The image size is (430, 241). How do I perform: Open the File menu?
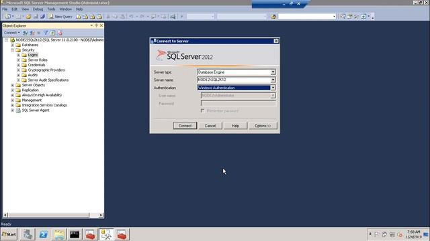[5, 9]
